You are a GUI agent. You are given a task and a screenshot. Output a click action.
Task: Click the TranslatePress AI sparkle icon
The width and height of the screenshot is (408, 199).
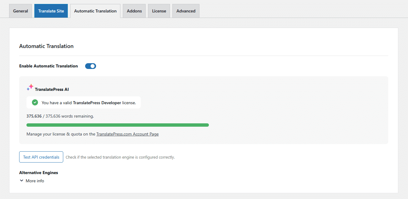coord(30,87)
